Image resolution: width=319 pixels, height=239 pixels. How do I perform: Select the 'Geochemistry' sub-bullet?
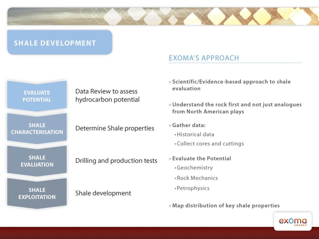[194, 168]
